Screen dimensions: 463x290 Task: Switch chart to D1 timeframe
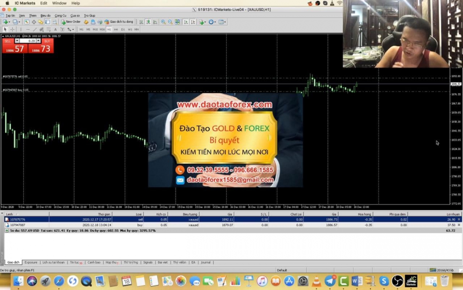(x=123, y=29)
